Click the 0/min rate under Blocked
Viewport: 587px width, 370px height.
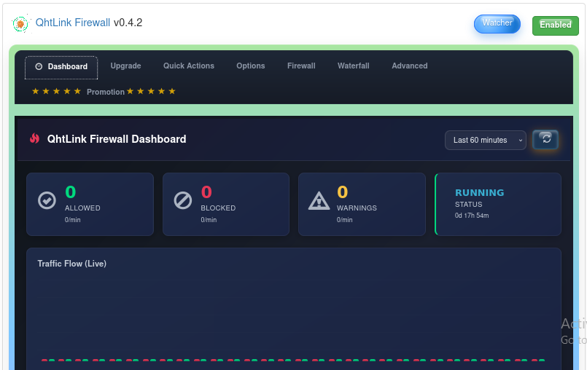[x=209, y=220]
